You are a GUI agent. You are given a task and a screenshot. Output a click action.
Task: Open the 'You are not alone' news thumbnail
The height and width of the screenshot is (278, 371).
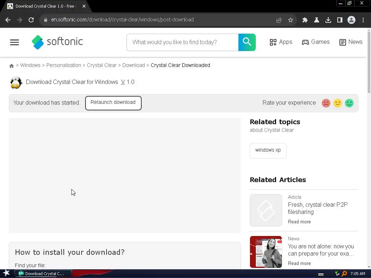pyautogui.click(x=266, y=252)
